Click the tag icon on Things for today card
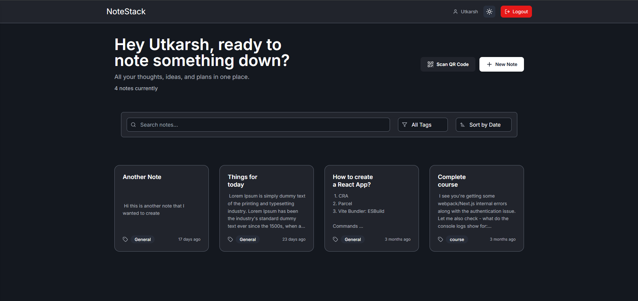The height and width of the screenshot is (301, 638). [x=230, y=239]
